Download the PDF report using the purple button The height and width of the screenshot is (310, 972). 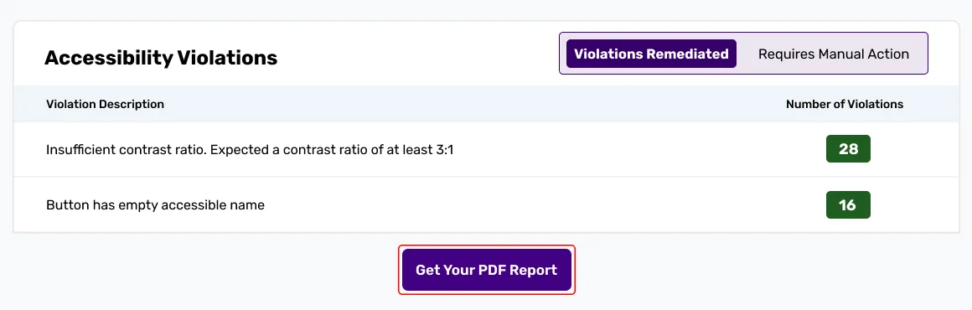coord(487,271)
